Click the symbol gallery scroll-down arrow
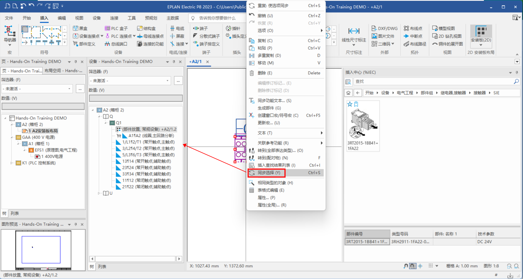This screenshot has width=523, height=279. click(65, 36)
